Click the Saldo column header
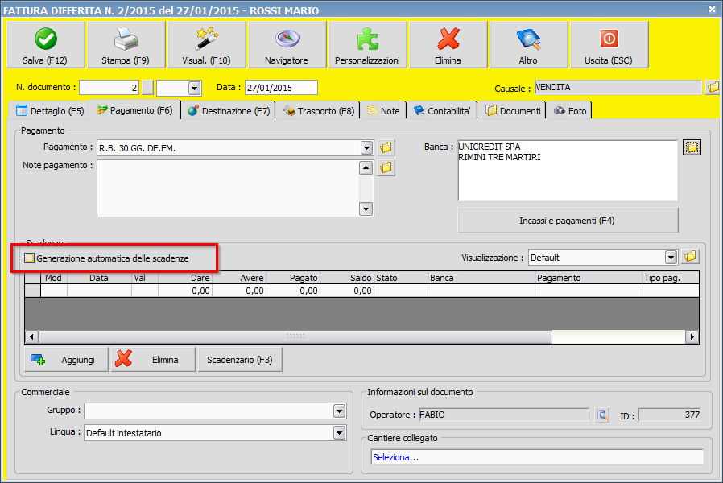 [347, 278]
